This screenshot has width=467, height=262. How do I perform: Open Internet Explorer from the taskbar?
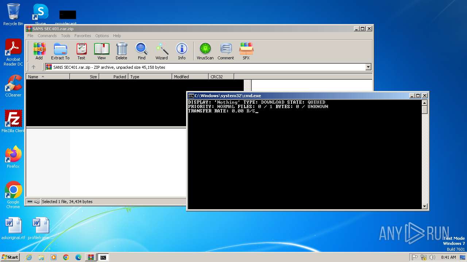coord(29,257)
